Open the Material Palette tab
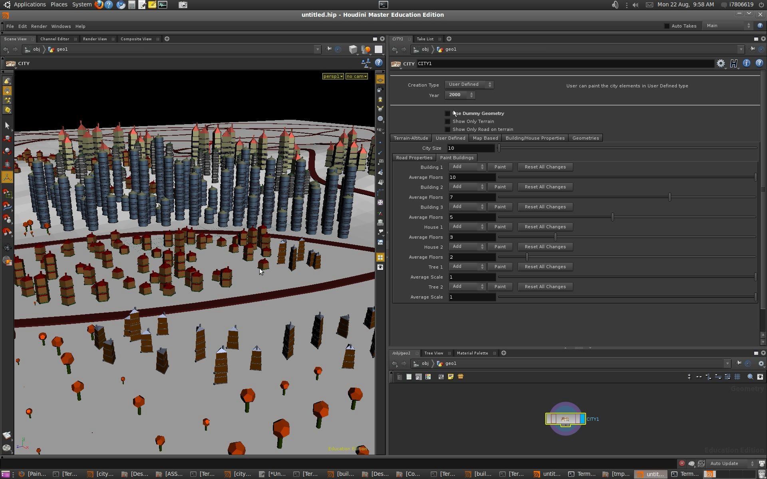The width and height of the screenshot is (767, 479). (x=472, y=353)
